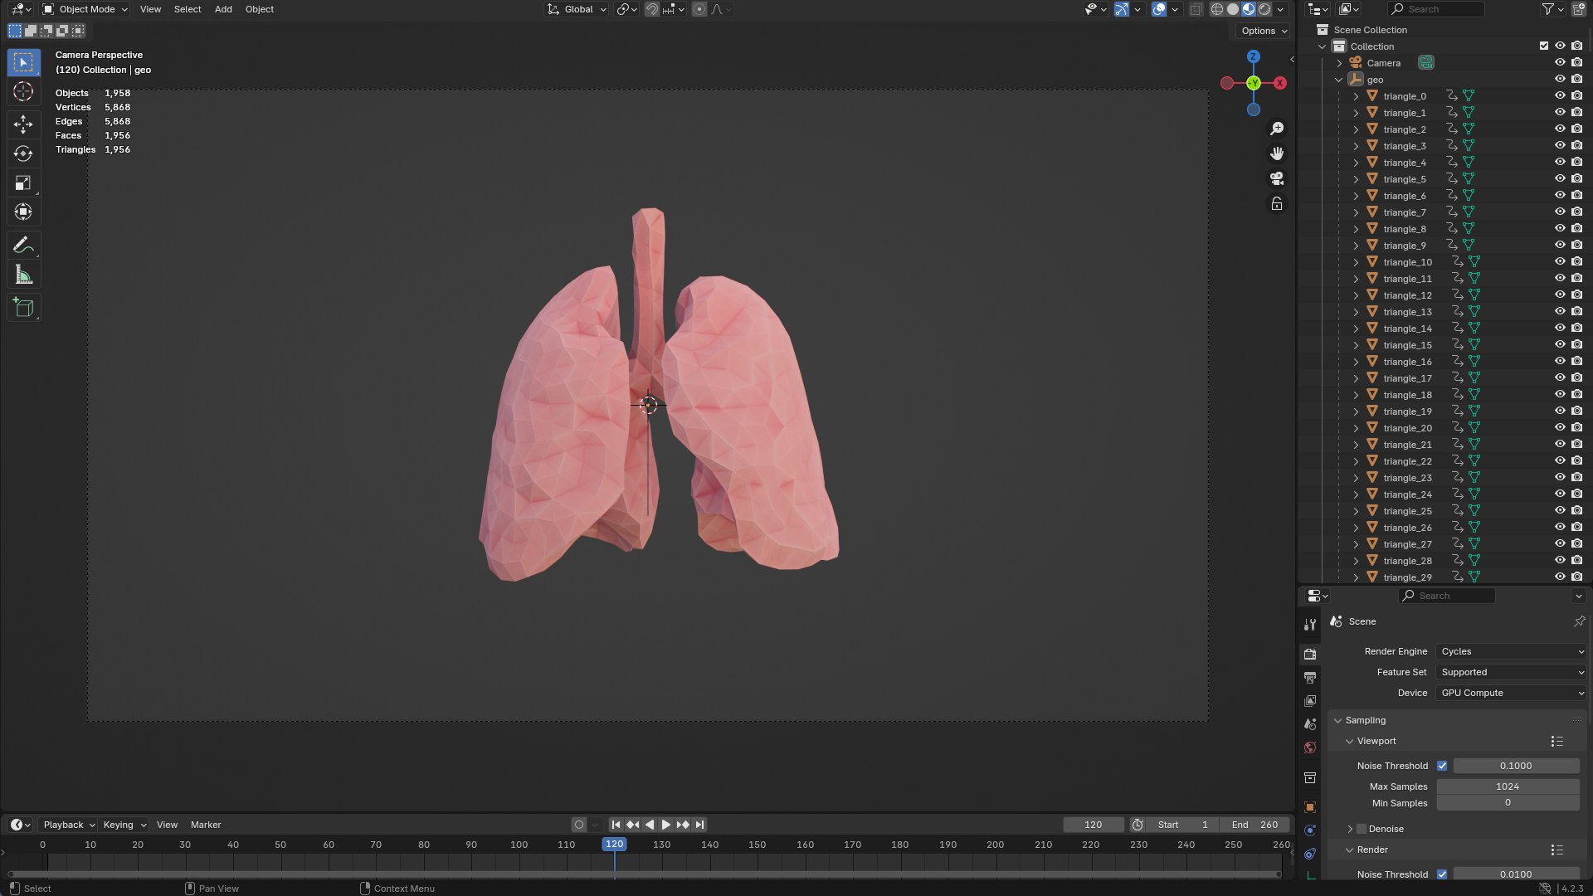This screenshot has width=1593, height=896.
Task: Click the viewport Noise Threshold value 0.1000
Action: [x=1516, y=766]
